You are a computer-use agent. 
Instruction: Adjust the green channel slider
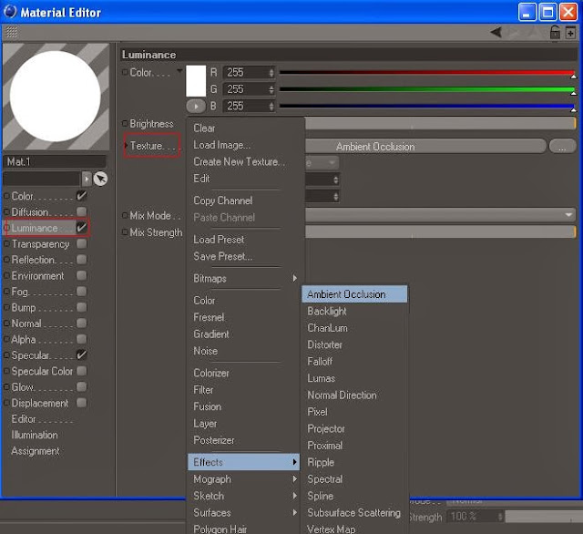427,89
